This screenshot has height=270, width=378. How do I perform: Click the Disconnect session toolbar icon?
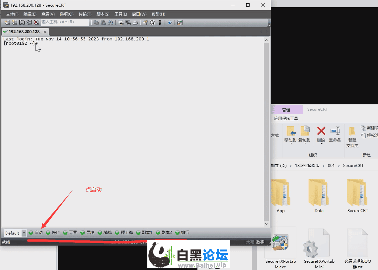[x=37, y=23]
